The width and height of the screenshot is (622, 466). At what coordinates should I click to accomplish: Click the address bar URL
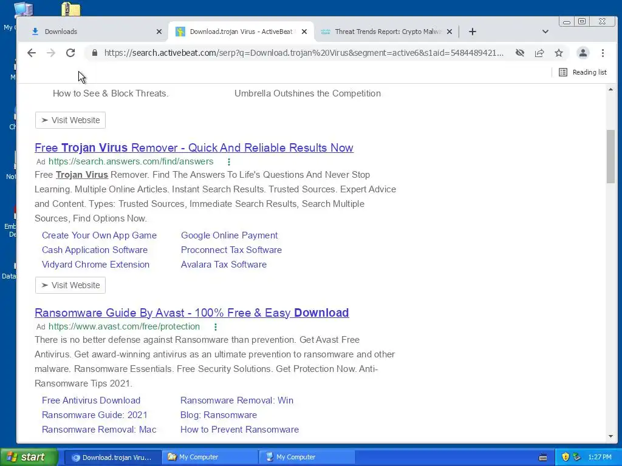304,53
